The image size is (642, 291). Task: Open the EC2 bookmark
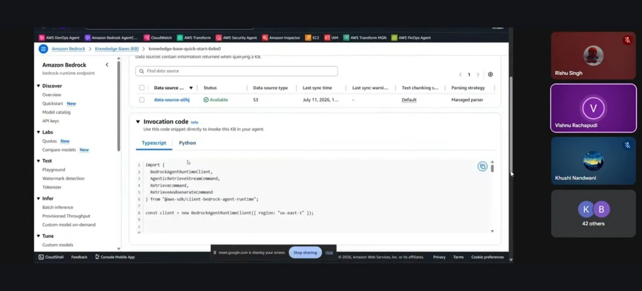(312, 38)
